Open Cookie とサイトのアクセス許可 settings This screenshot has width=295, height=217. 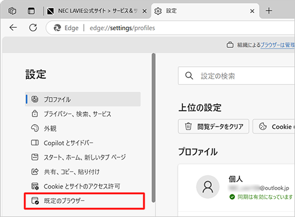83,186
